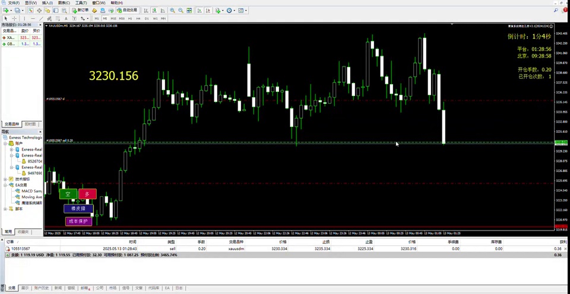Image resolution: width=570 pixels, height=294 pixels.
Task: Select the crosshair tool
Action: 14,18
